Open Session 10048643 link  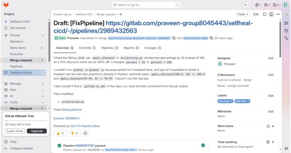coord(66,118)
